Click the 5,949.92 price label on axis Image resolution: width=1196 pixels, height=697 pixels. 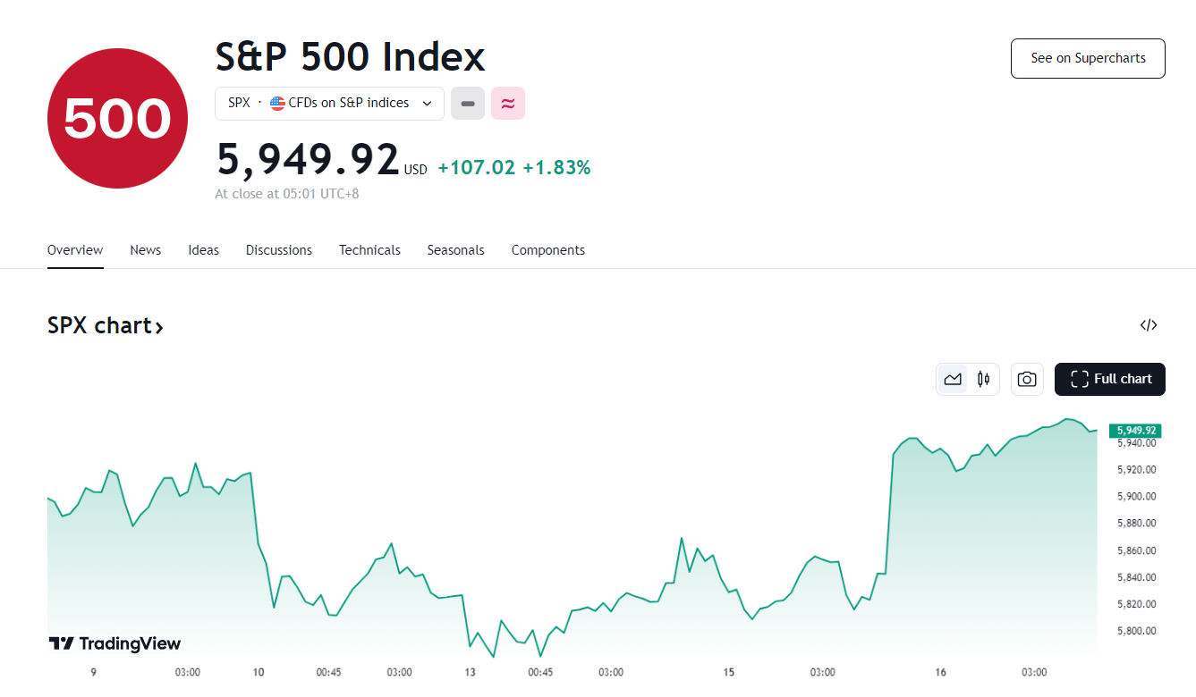1136,431
